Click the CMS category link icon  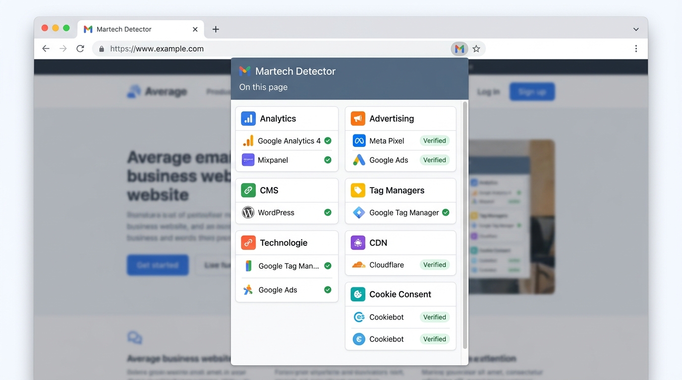(248, 190)
